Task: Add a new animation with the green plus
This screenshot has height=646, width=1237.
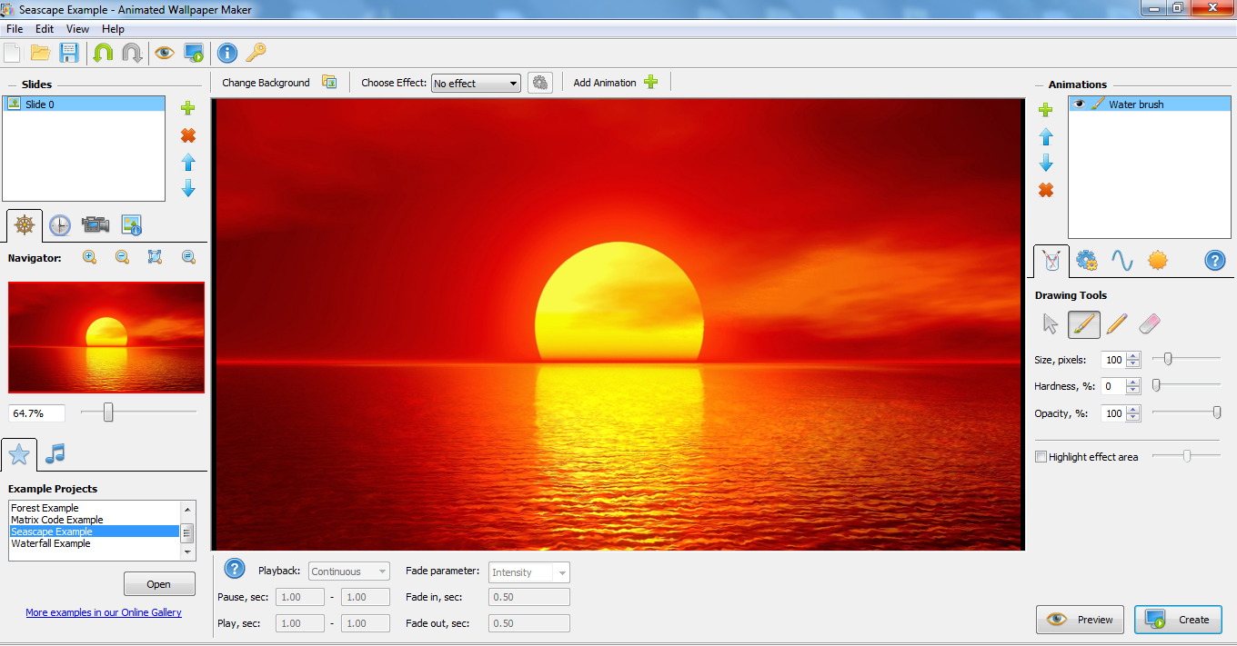Action: [1045, 109]
